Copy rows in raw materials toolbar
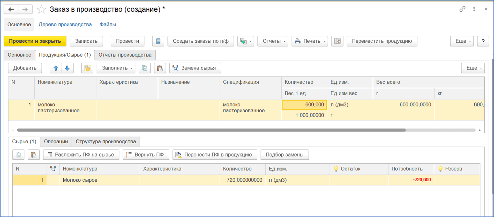This screenshot has height=217, width=494. [18, 155]
